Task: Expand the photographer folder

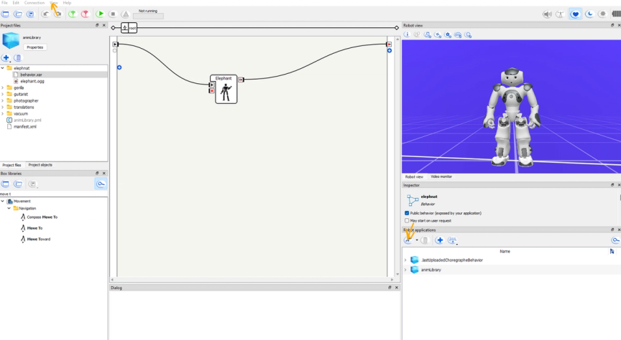Action: (3, 100)
